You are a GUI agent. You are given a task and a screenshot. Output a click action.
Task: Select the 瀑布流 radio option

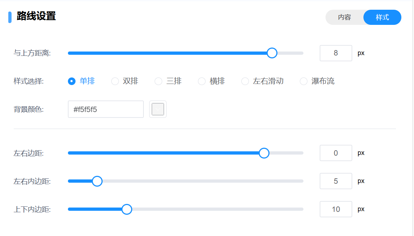coord(304,81)
